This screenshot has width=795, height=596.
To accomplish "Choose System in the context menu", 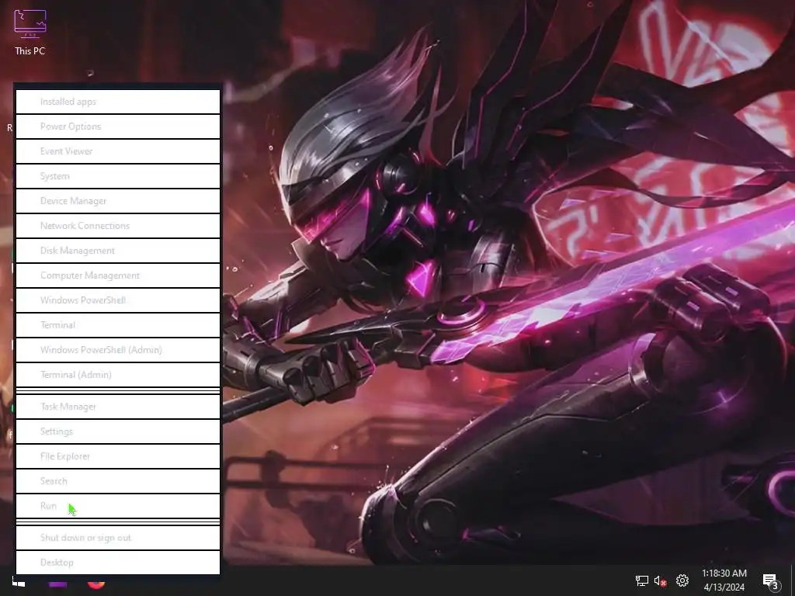I will [x=118, y=176].
